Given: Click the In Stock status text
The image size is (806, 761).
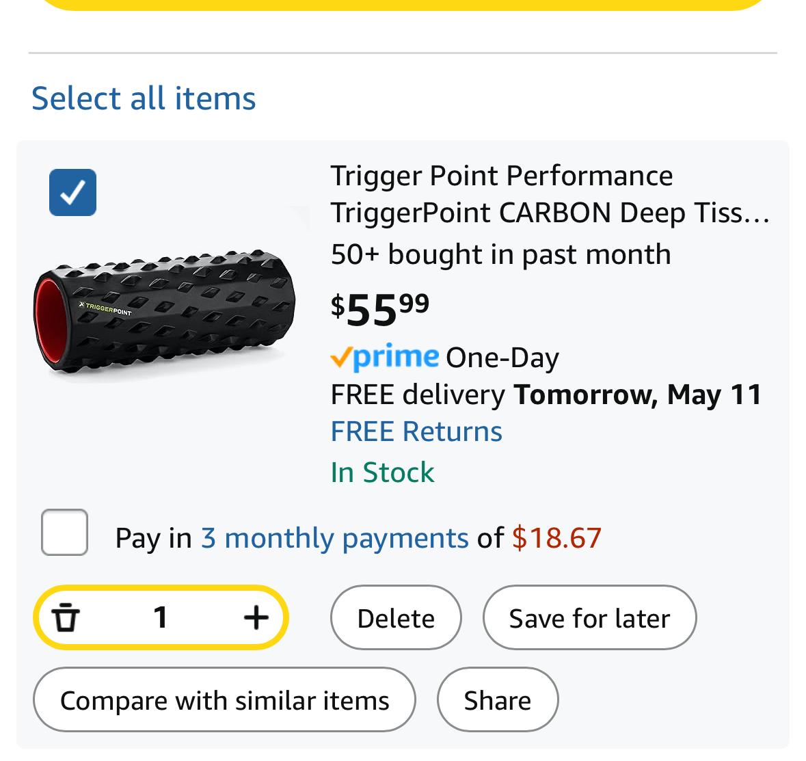Looking at the screenshot, I should (x=382, y=472).
